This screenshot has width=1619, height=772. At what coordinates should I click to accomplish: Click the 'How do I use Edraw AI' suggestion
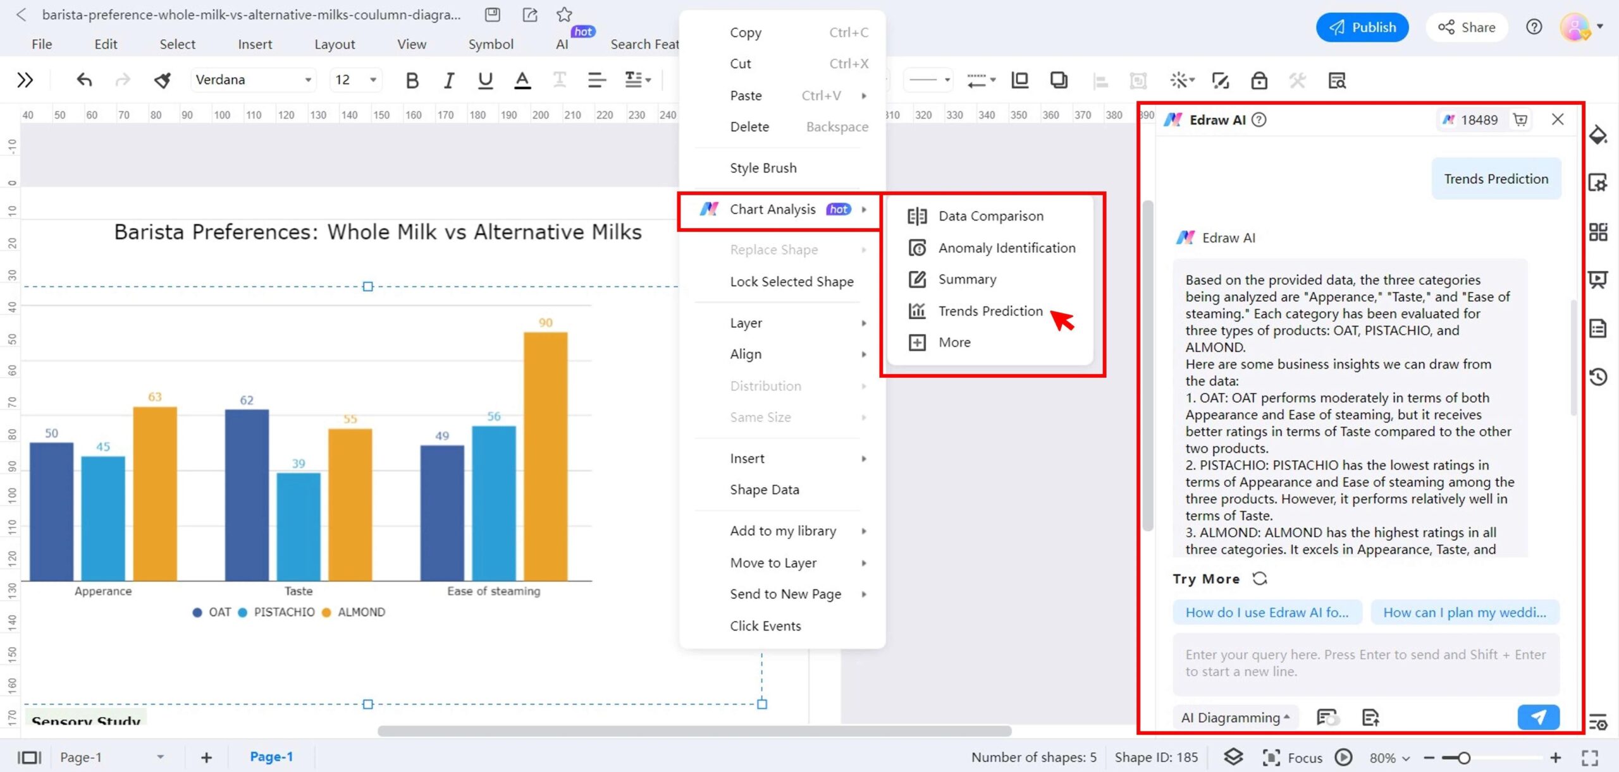[1267, 612]
